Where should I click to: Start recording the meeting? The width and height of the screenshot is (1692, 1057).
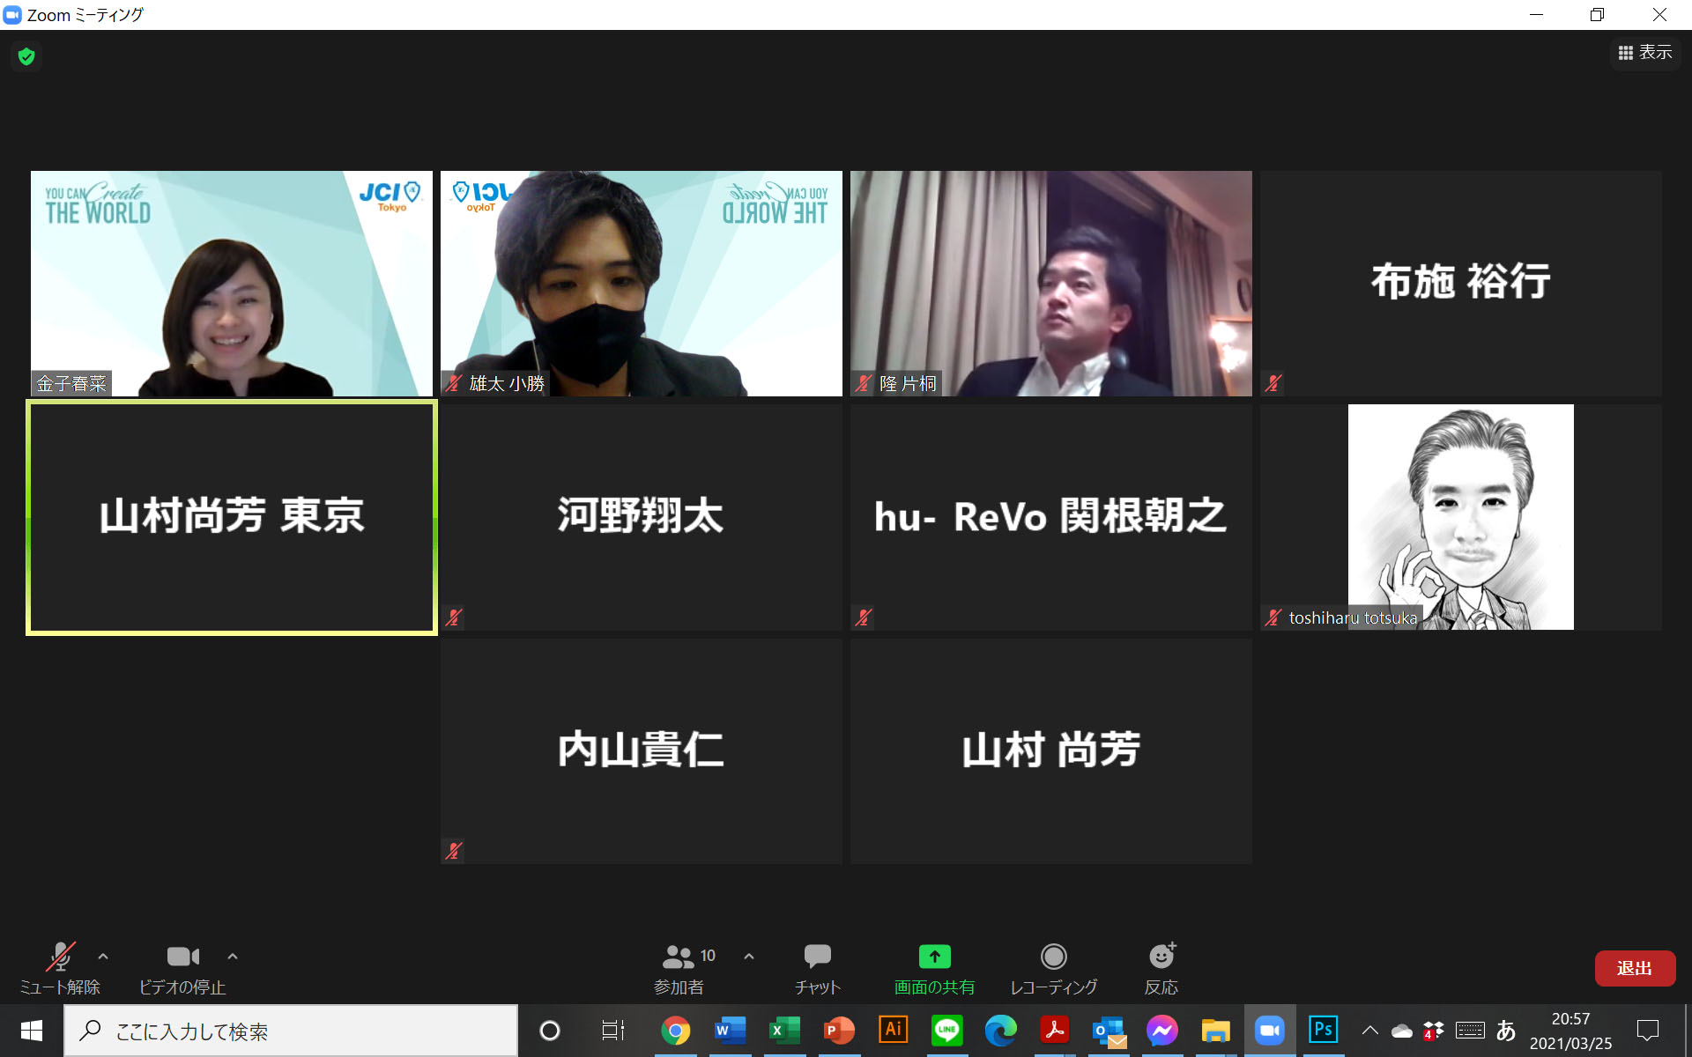tap(1053, 967)
